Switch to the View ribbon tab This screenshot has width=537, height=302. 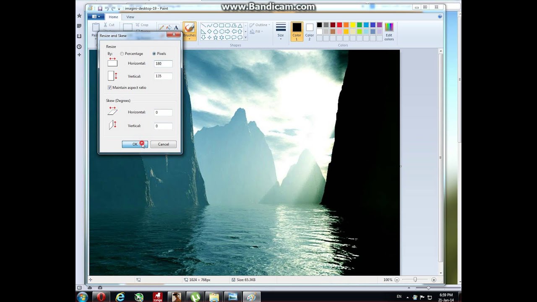point(130,17)
